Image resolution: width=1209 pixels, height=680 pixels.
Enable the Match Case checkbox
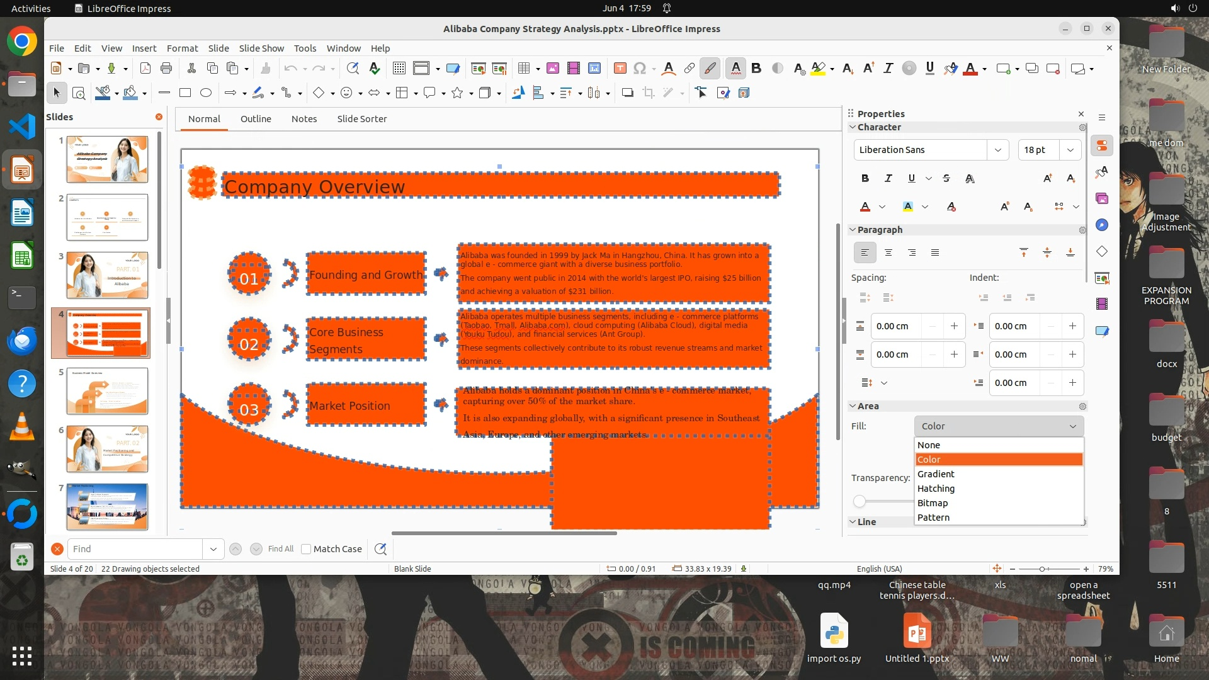tap(306, 549)
